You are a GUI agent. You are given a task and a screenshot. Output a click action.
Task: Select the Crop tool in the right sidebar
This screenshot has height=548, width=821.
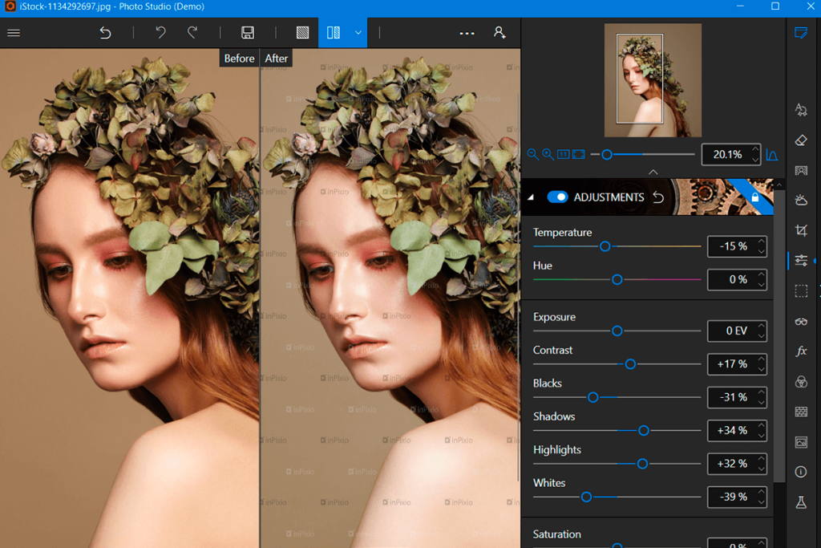click(x=801, y=230)
